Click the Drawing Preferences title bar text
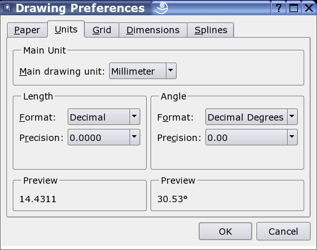Screen dimensions: 317x250 click(80, 8)
